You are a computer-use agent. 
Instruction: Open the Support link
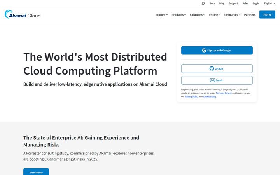[x=233, y=3]
